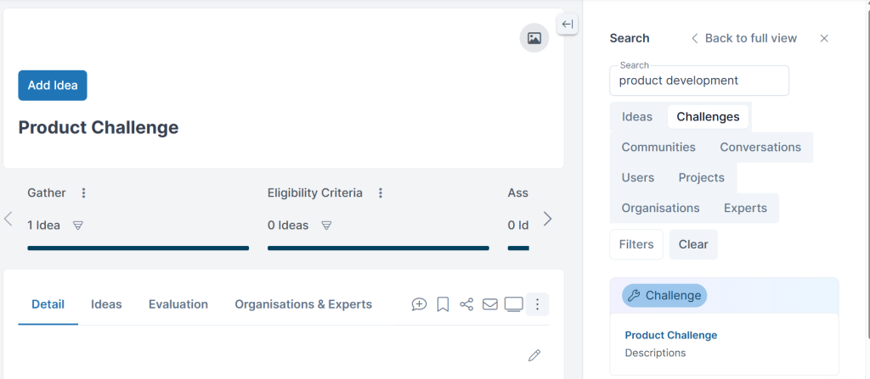
Task: Click the envelope email icon
Action: (x=490, y=304)
